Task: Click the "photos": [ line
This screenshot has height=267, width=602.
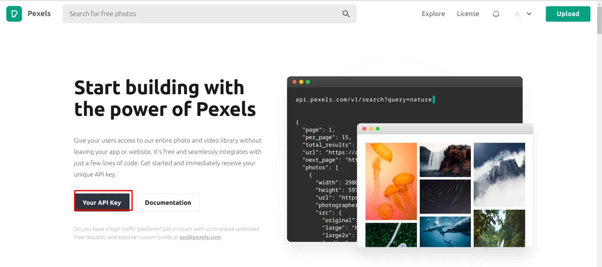Action: click(x=320, y=168)
